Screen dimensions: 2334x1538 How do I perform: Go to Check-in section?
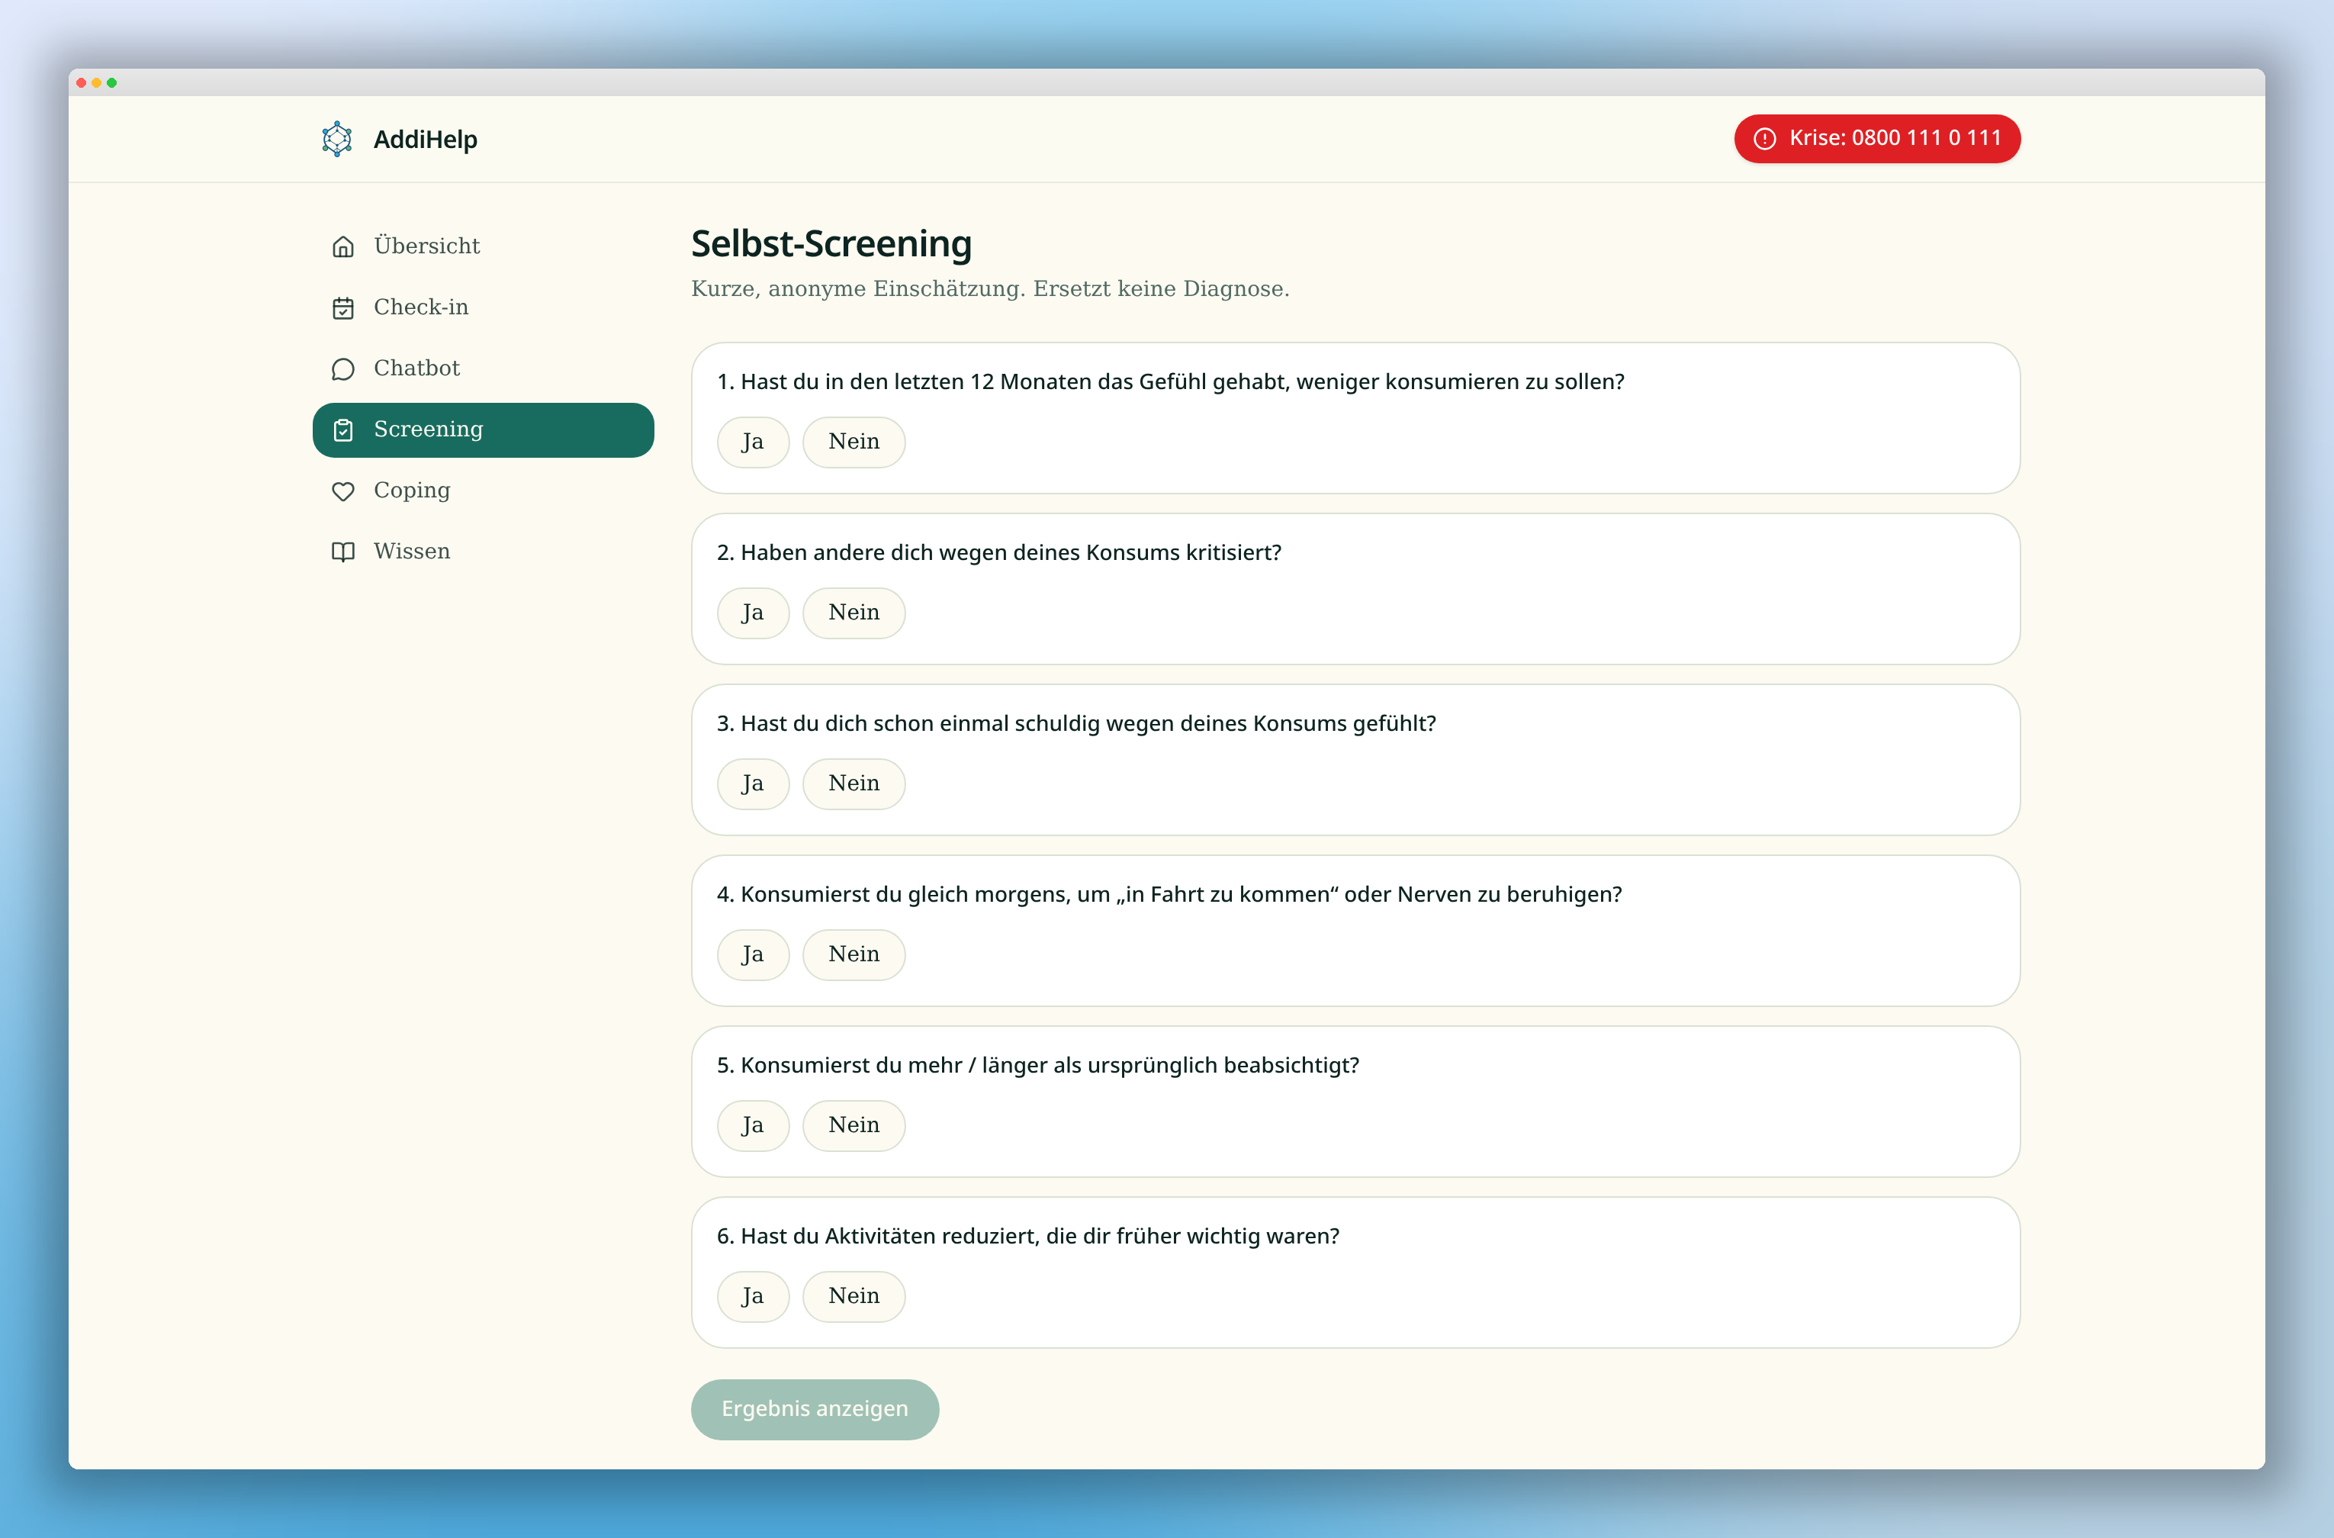(483, 307)
